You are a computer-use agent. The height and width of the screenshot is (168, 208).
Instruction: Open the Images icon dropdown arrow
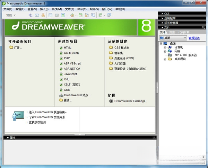click(x=67, y=15)
